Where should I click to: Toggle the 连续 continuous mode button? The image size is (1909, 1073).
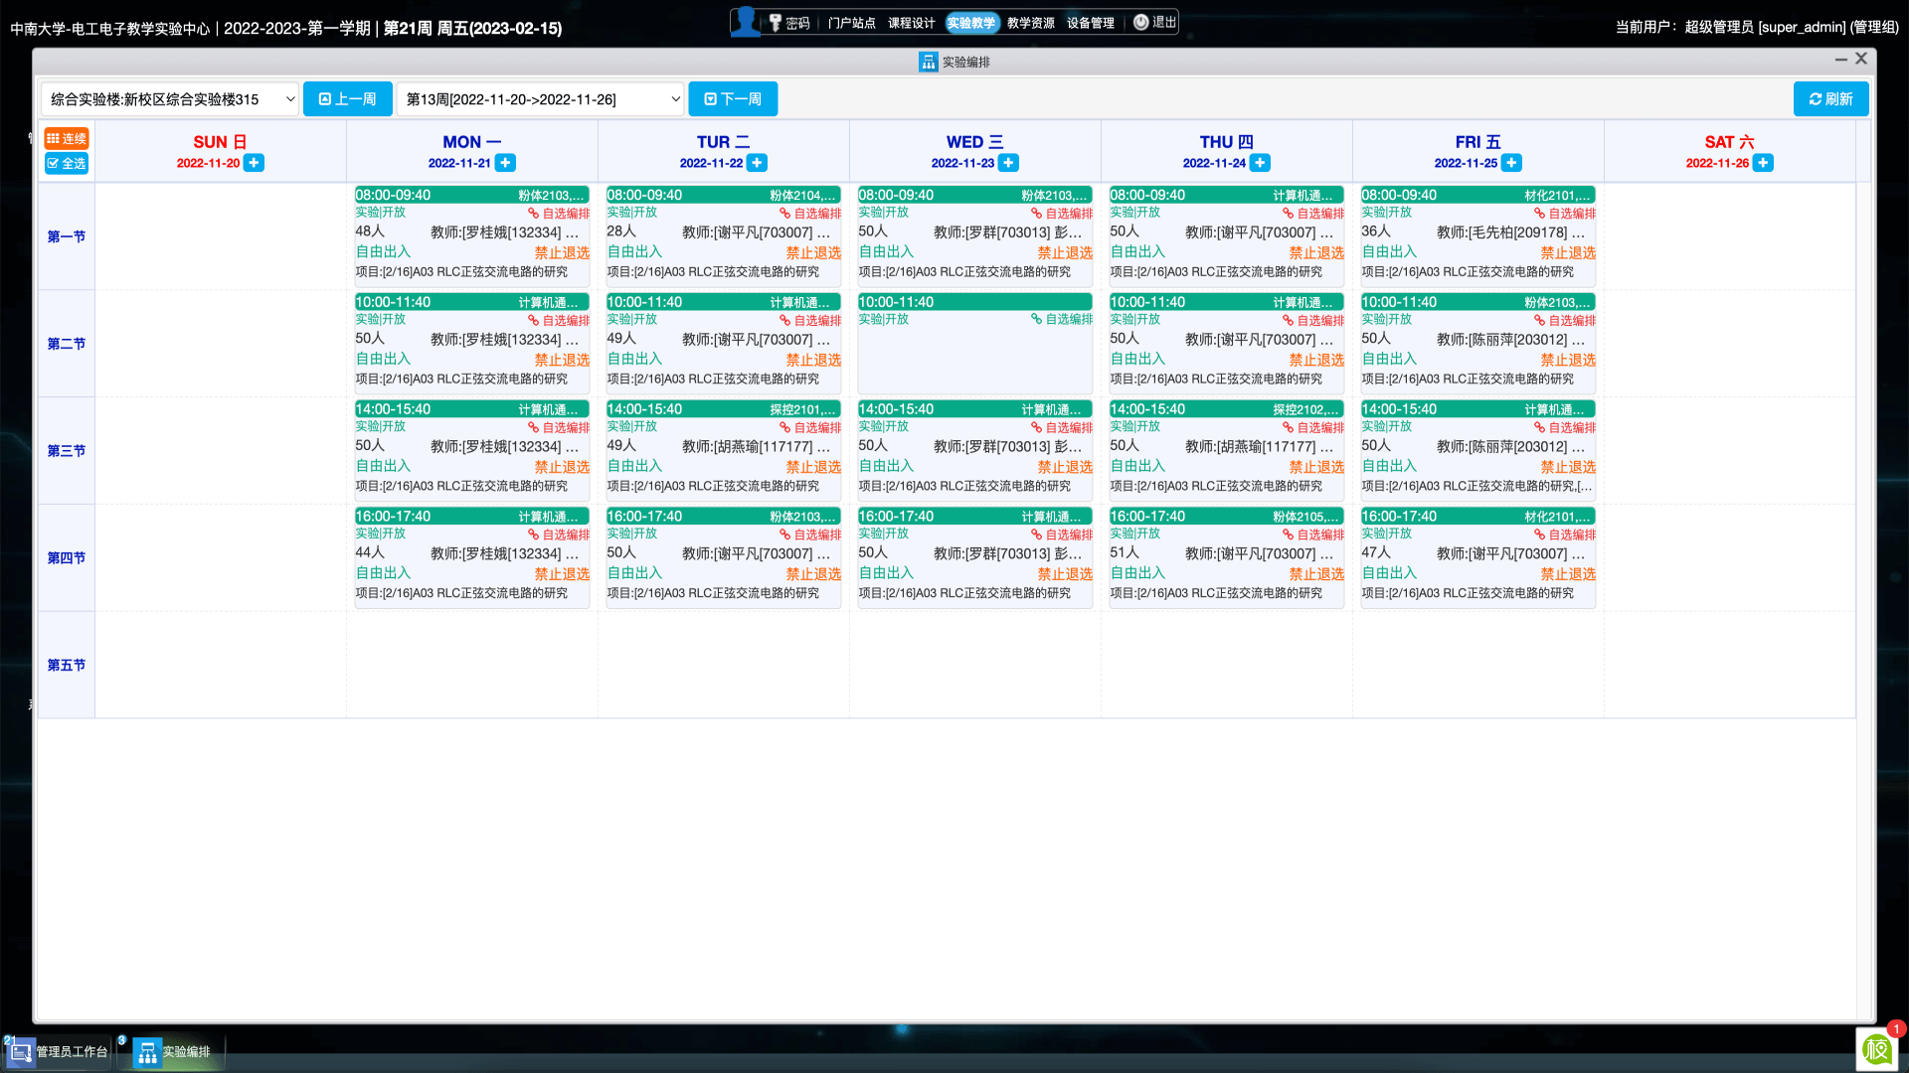pyautogui.click(x=67, y=139)
